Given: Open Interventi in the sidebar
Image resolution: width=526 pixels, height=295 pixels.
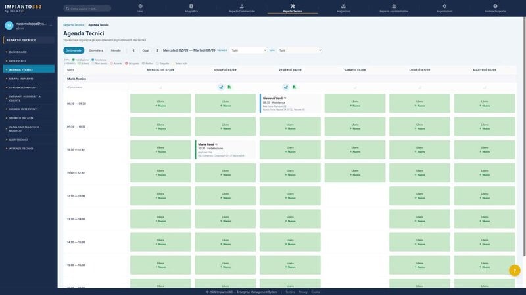Looking at the screenshot, I should tap(28, 61).
